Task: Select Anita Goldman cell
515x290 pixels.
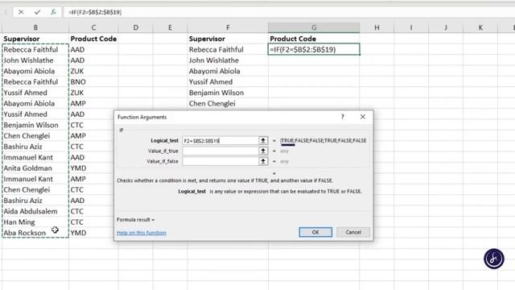Action: [35, 168]
